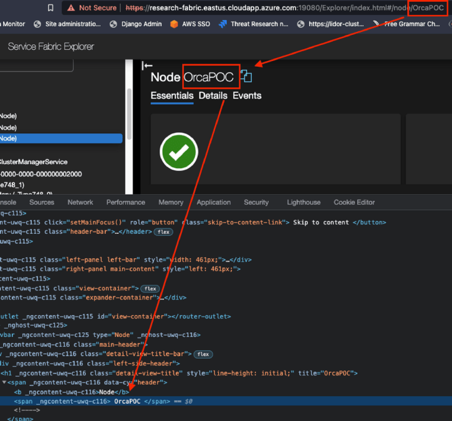Open the Application DevTools tab

214,202
